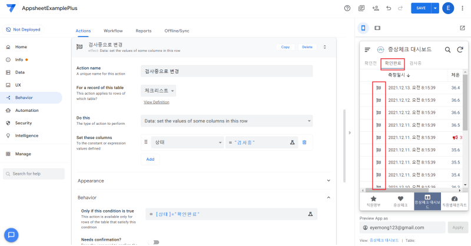Delete the 상태 column row with trash icon
This screenshot has height=246, width=471.
pos(304,142)
